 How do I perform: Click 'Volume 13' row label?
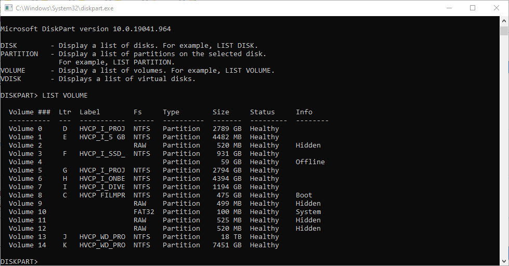[28, 237]
